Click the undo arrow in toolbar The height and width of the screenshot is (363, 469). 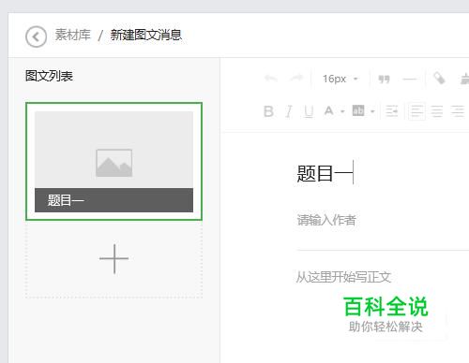tap(271, 79)
